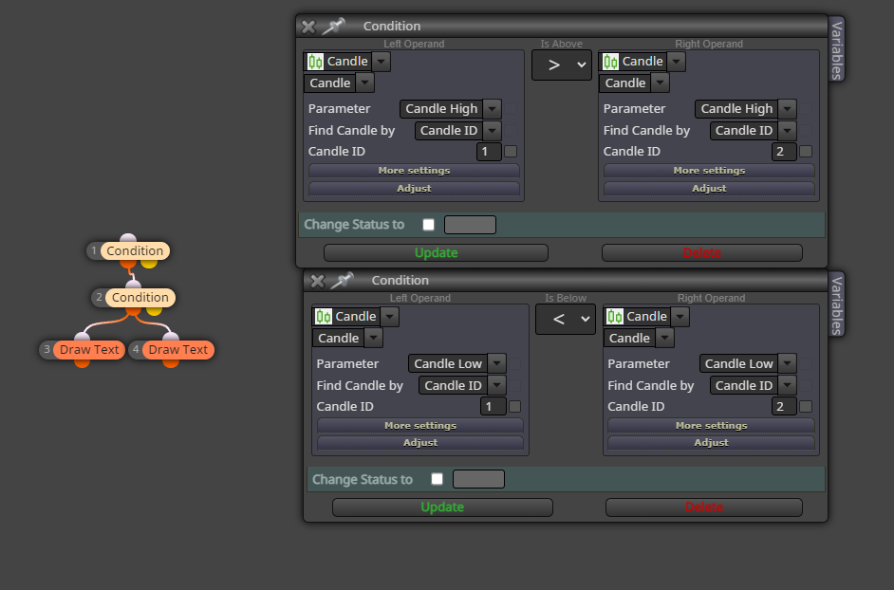The width and height of the screenshot is (894, 590).
Task: Select node 4 Draw Text
Action: tap(177, 350)
